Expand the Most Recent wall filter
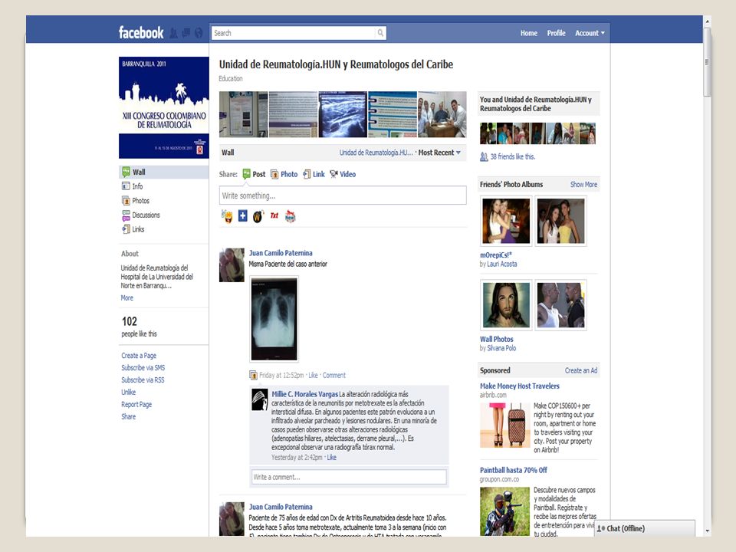 (439, 153)
